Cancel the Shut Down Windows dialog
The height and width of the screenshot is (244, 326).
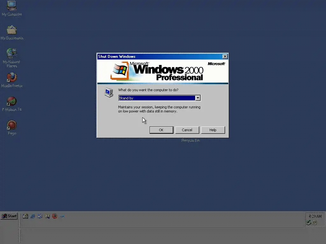click(187, 130)
